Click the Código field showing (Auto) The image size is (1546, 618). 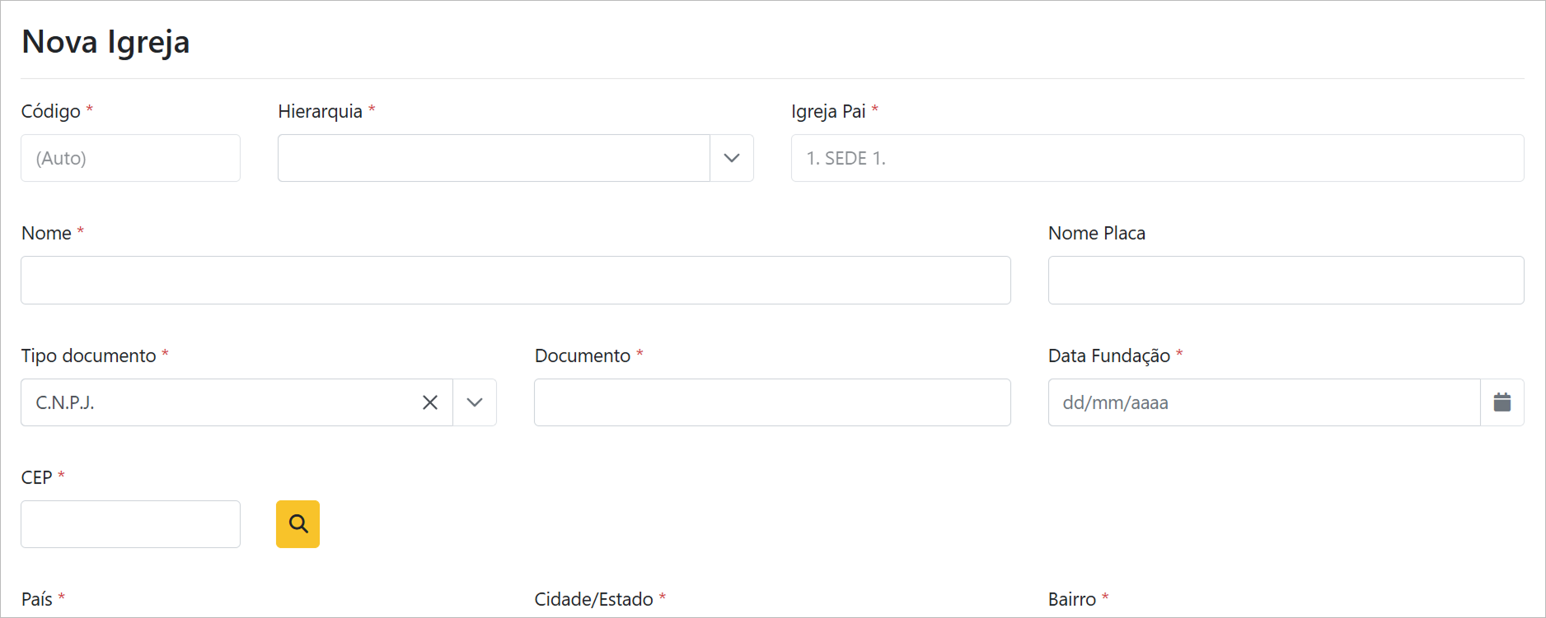click(130, 158)
